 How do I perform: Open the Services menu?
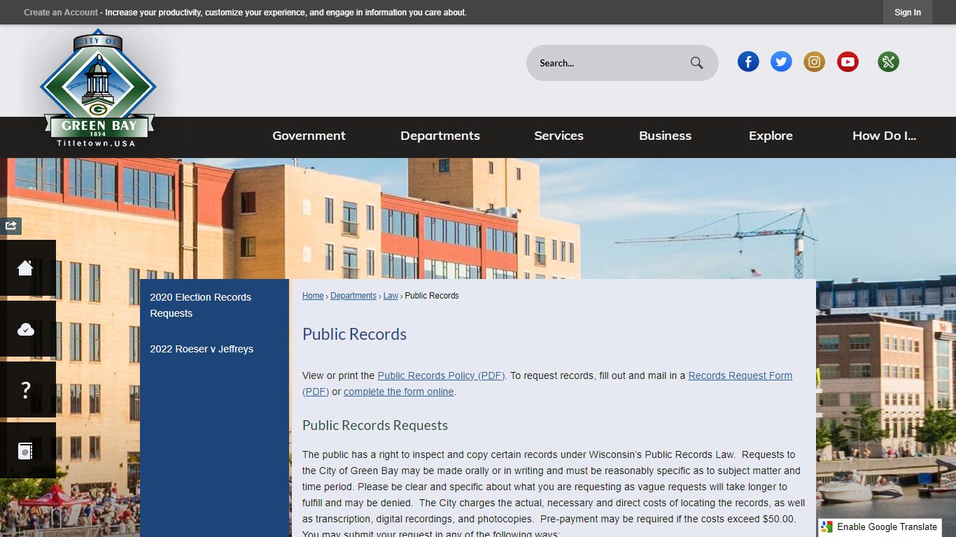(x=558, y=136)
